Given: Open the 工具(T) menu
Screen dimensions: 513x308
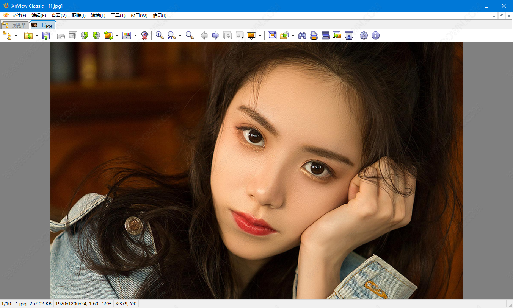Looking at the screenshot, I should [x=118, y=16].
